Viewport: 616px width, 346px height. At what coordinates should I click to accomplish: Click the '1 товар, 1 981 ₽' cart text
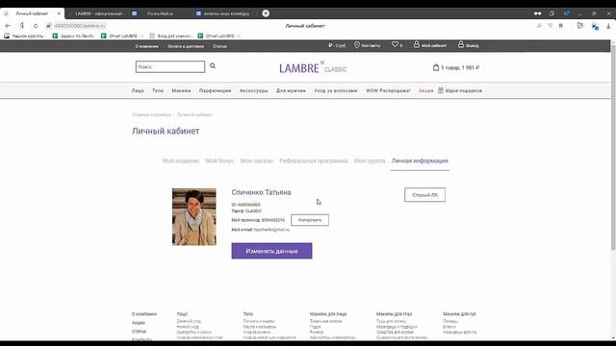point(460,67)
